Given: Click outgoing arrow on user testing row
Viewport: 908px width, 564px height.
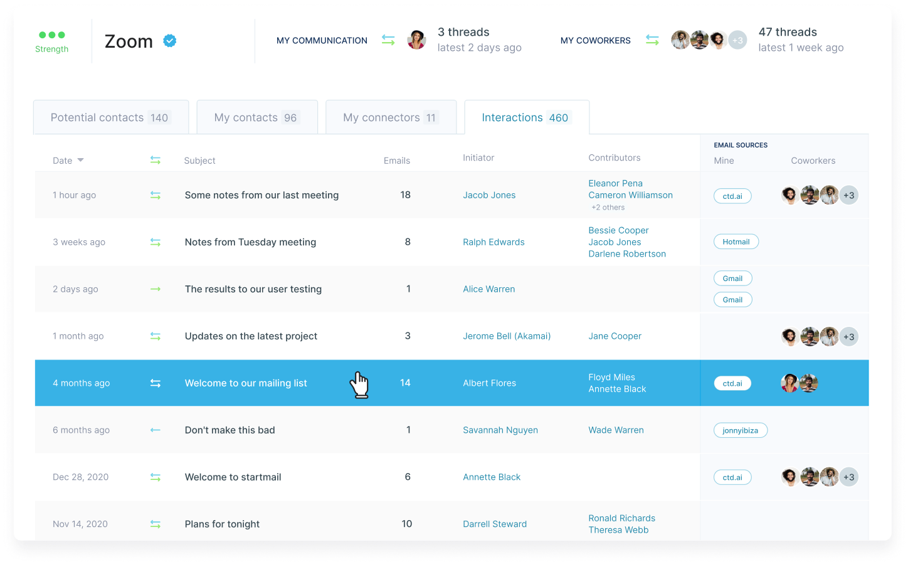Looking at the screenshot, I should click(x=156, y=289).
